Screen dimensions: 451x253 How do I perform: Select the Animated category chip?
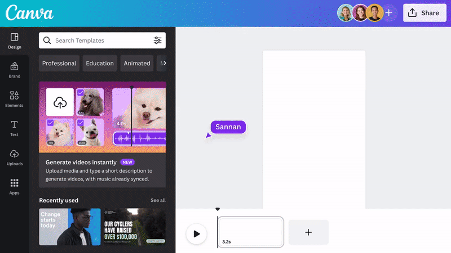pyautogui.click(x=137, y=64)
